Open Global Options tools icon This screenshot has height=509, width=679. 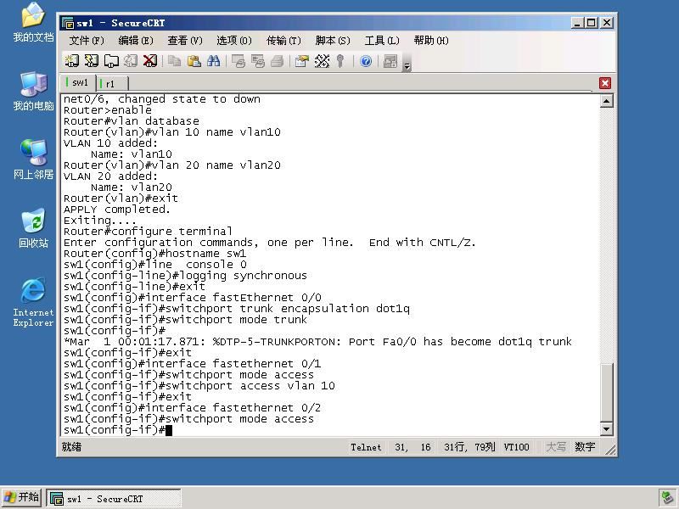tap(322, 61)
